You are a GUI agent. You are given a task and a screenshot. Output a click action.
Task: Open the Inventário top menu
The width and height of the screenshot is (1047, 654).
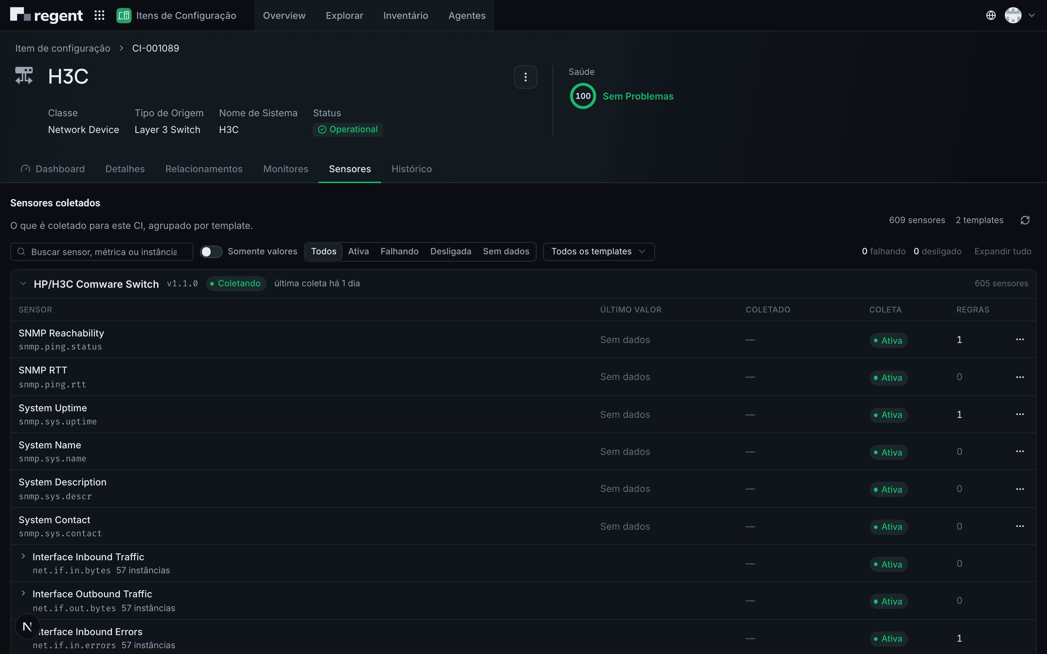pyautogui.click(x=405, y=16)
